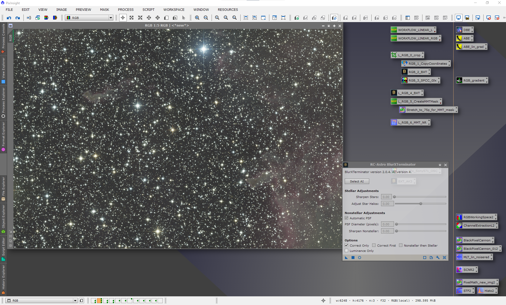Viewport: 506px width, 305px height.
Task: Click BlurXTerminator reset cross-arrows icon
Action: 444,258
